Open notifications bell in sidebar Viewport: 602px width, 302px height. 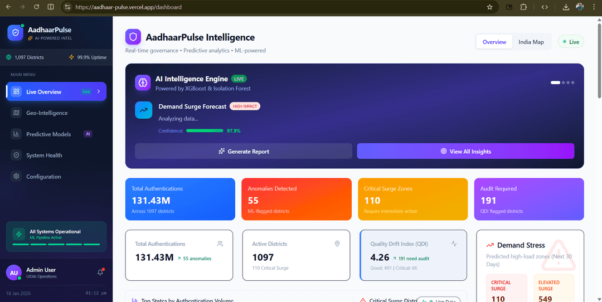coord(100,272)
